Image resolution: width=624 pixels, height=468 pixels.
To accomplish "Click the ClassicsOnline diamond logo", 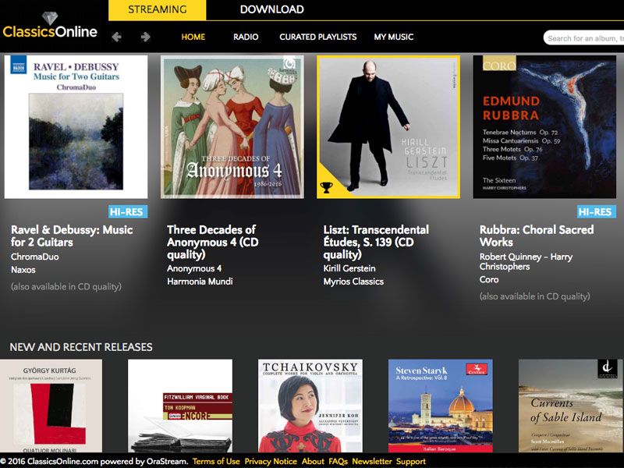I will point(50,26).
